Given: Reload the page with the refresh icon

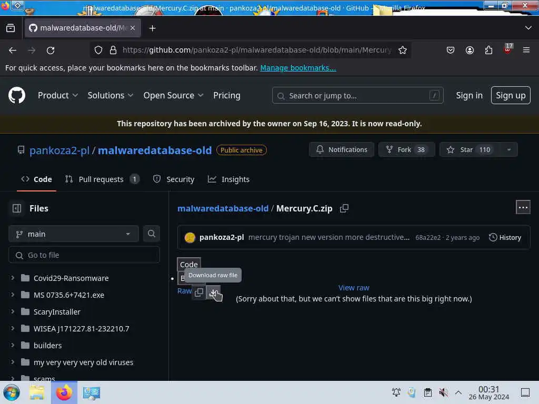Looking at the screenshot, I should pos(51,50).
